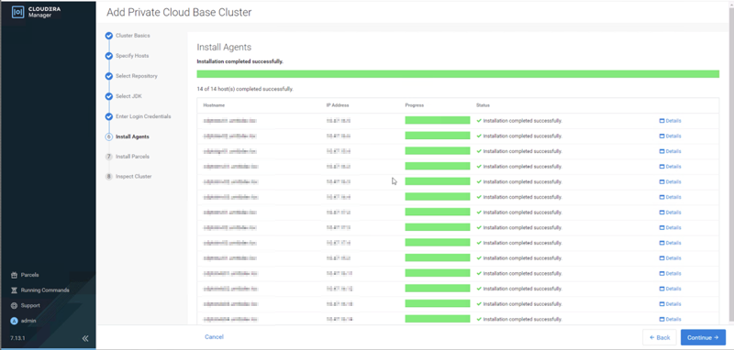The height and width of the screenshot is (350, 734).
Task: Click the Inspect Cluster step 8
Action: pyautogui.click(x=128, y=177)
